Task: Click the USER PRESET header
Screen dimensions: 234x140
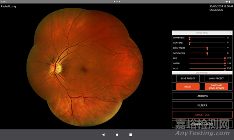Action: 202,73
